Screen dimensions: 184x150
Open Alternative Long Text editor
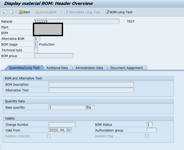[82, 12]
